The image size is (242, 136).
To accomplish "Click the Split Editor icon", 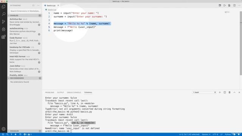I will (x=234, y=5).
